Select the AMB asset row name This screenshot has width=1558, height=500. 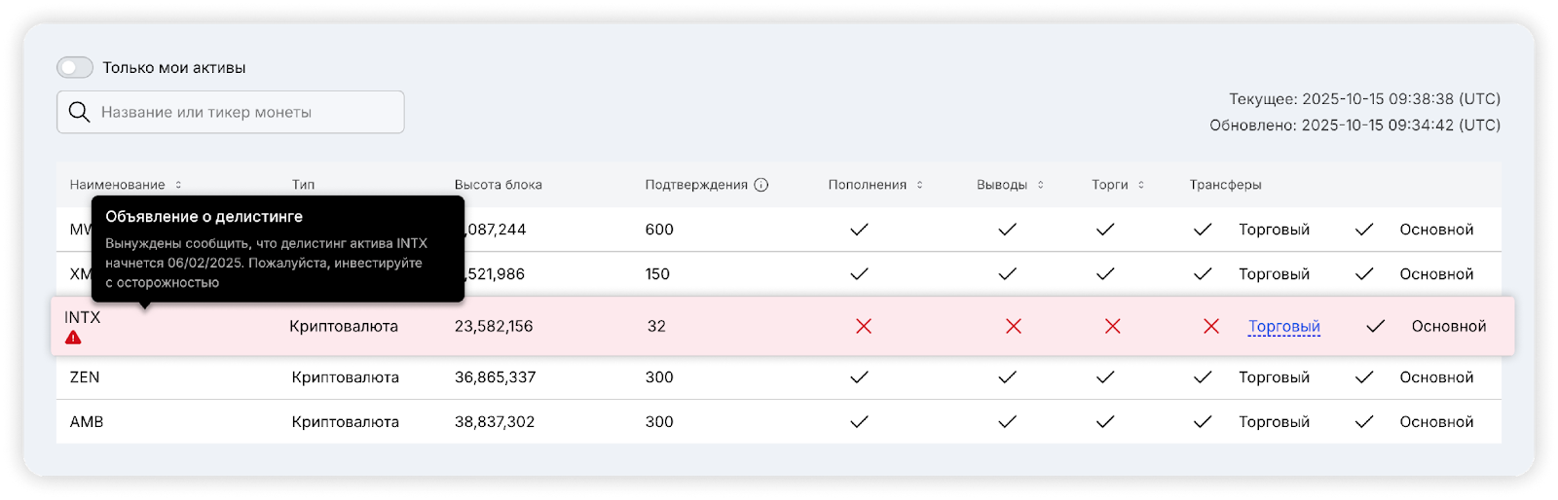[x=87, y=422]
